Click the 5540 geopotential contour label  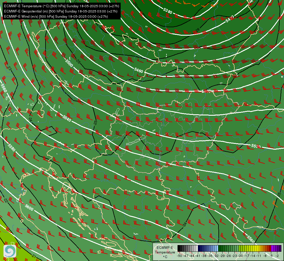click(x=67, y=118)
